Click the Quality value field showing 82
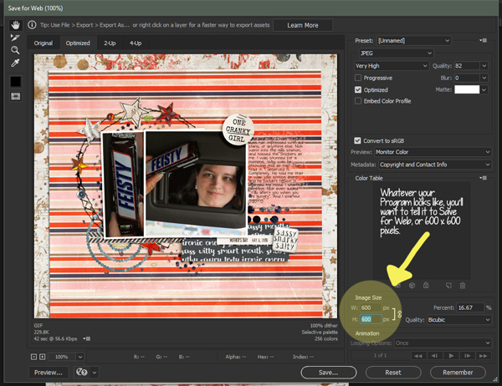Viewport: 502px width, 386px height. point(467,65)
